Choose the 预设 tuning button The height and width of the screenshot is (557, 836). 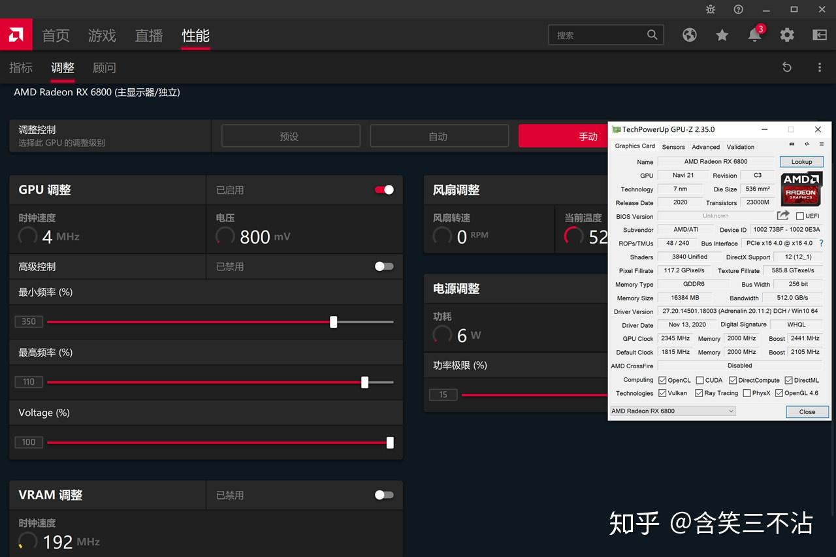click(291, 136)
